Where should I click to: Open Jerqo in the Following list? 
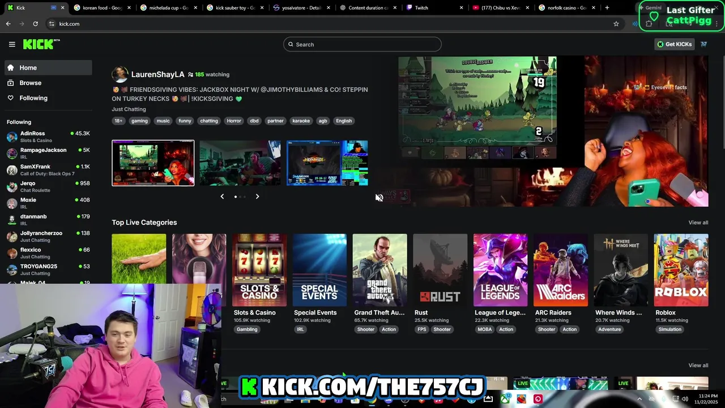point(48,186)
